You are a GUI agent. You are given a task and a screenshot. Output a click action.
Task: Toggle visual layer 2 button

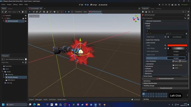(146, 94)
